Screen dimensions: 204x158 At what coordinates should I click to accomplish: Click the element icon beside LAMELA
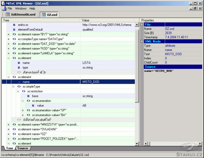(14, 53)
